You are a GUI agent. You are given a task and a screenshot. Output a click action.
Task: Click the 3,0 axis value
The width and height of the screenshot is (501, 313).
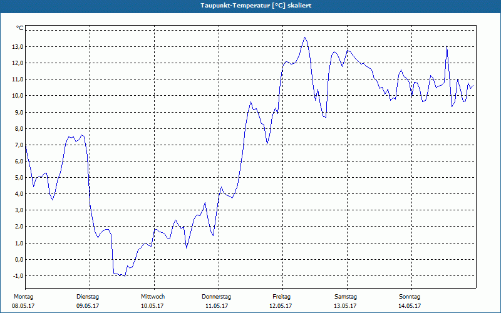coord(19,210)
